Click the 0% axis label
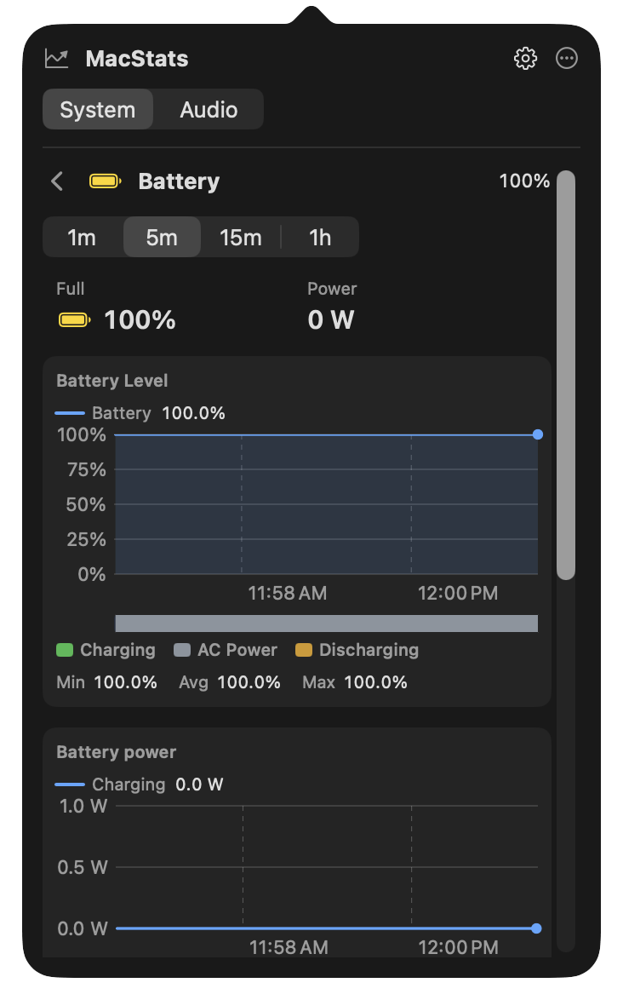Image resolution: width=623 pixels, height=1000 pixels. point(92,574)
